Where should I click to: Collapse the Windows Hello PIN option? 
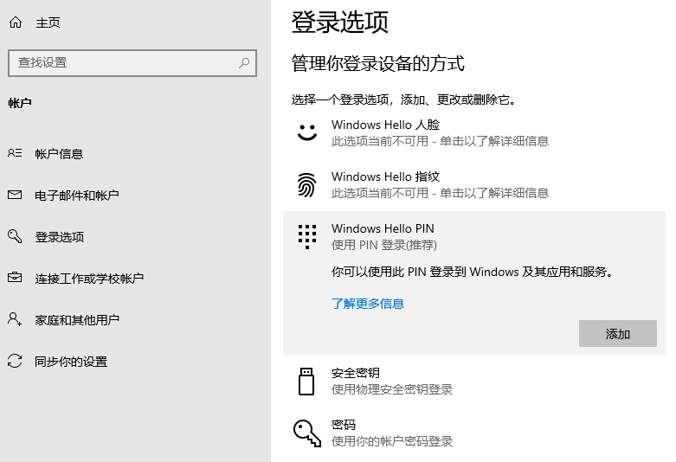(x=474, y=236)
